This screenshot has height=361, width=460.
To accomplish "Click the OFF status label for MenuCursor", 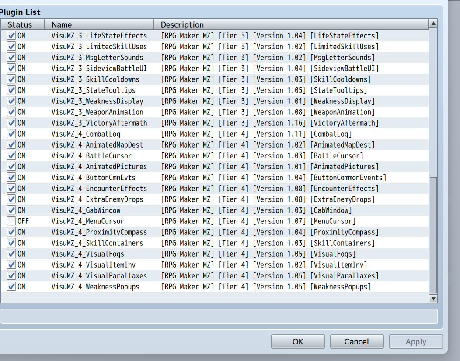I will click(x=23, y=221).
